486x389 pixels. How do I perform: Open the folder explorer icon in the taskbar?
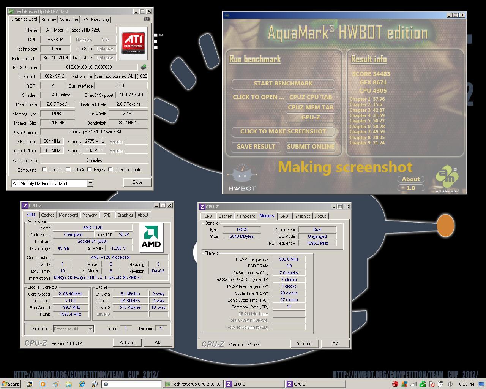68,384
